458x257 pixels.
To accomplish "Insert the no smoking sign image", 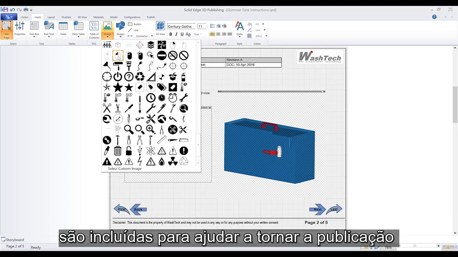I will pos(173,55).
